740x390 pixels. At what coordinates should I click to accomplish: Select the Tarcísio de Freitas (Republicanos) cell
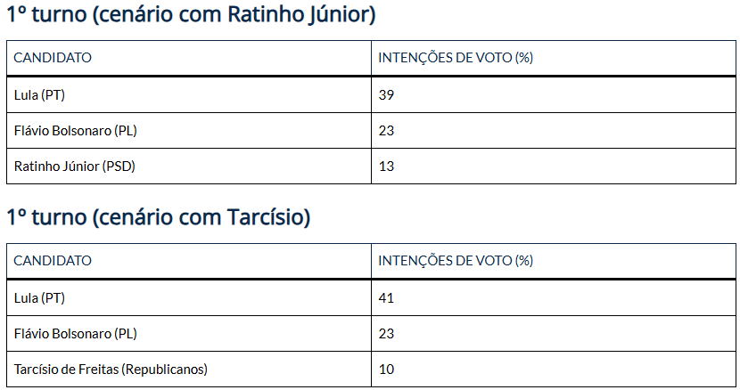(111, 369)
